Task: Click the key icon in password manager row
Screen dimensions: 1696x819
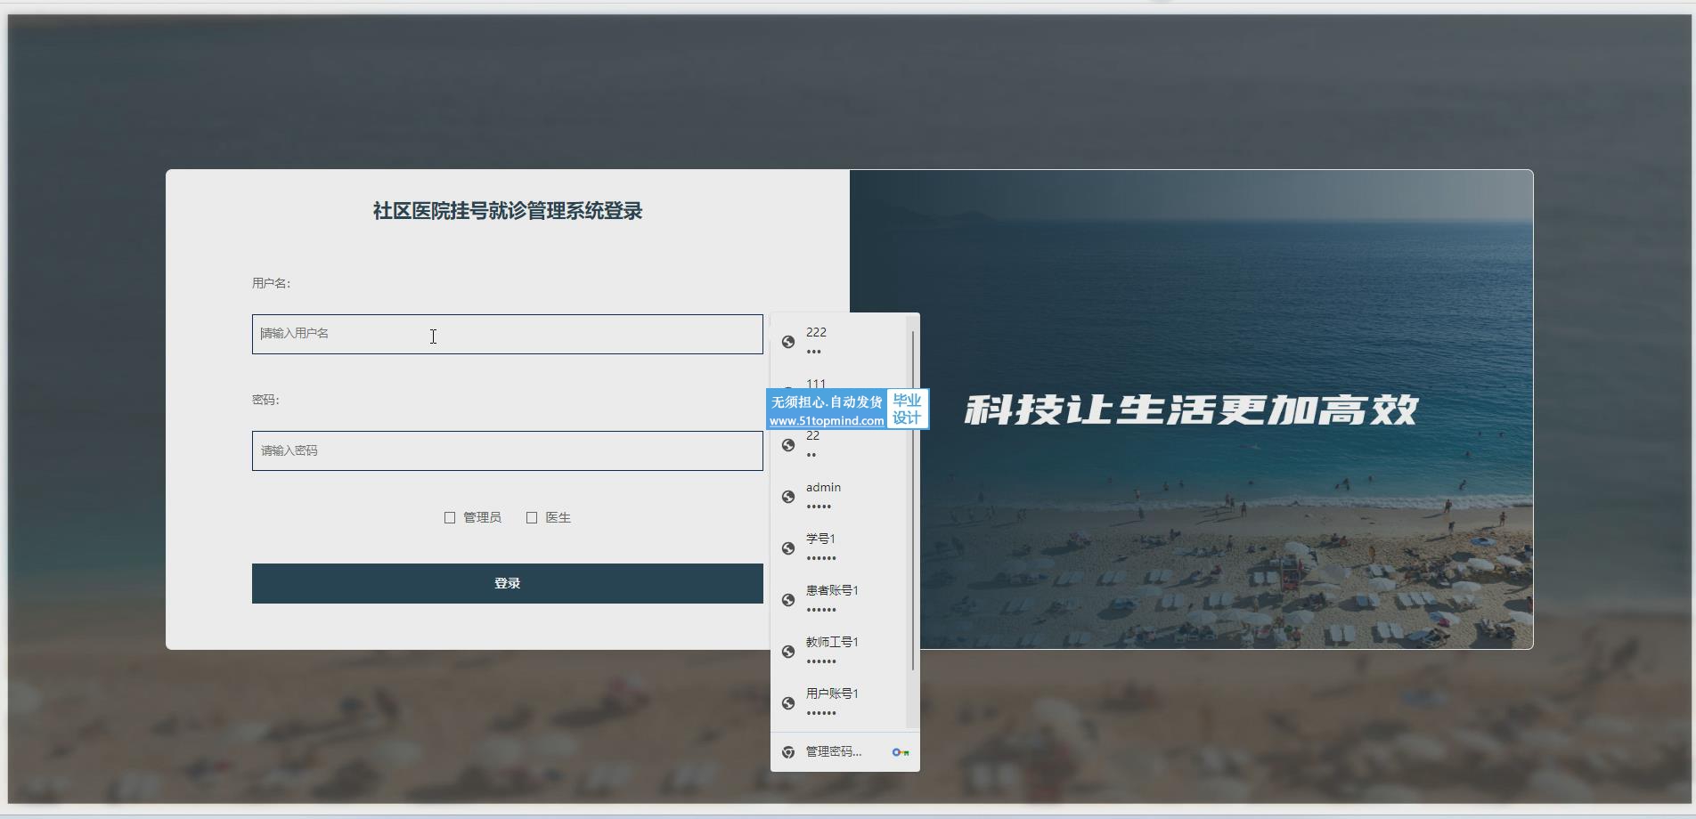Action: (x=901, y=752)
